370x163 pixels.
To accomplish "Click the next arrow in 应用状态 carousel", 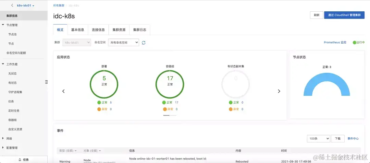I will pyautogui.click(x=279, y=91).
